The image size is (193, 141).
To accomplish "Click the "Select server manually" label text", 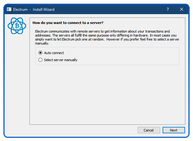I will click(61, 60).
